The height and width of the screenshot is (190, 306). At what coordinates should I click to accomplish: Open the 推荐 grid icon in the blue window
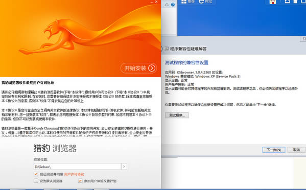(184, 2)
